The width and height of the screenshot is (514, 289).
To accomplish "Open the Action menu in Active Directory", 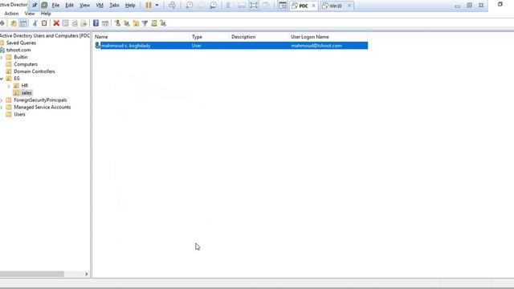I will point(11,14).
